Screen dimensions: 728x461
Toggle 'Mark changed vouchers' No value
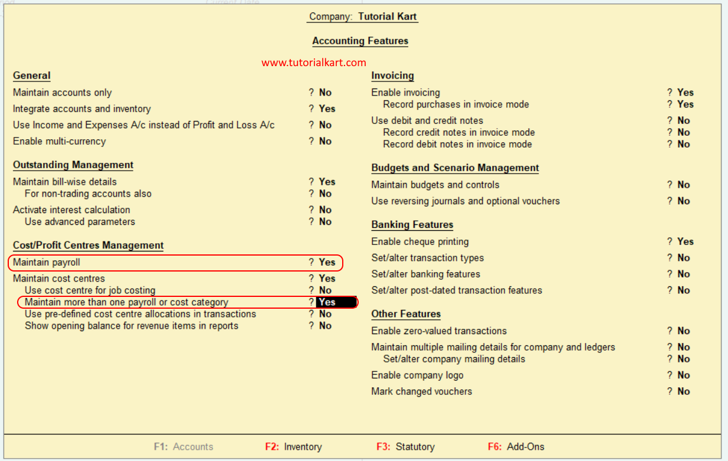[684, 391]
